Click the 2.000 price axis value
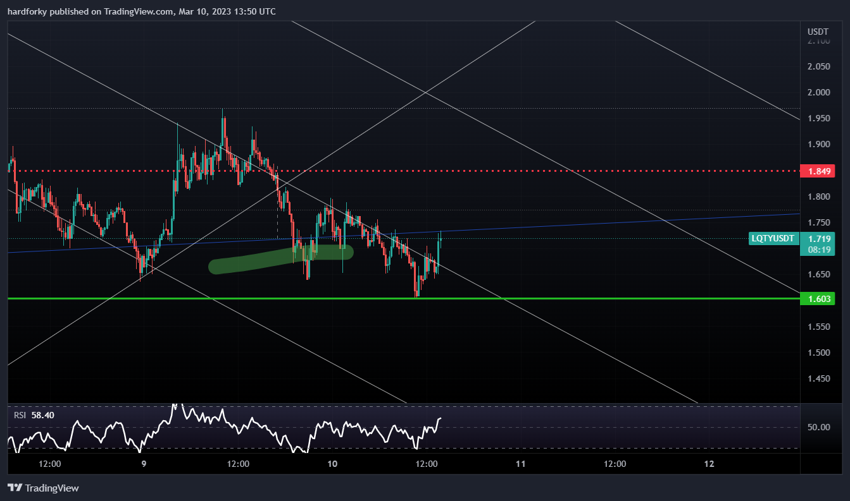 click(818, 93)
